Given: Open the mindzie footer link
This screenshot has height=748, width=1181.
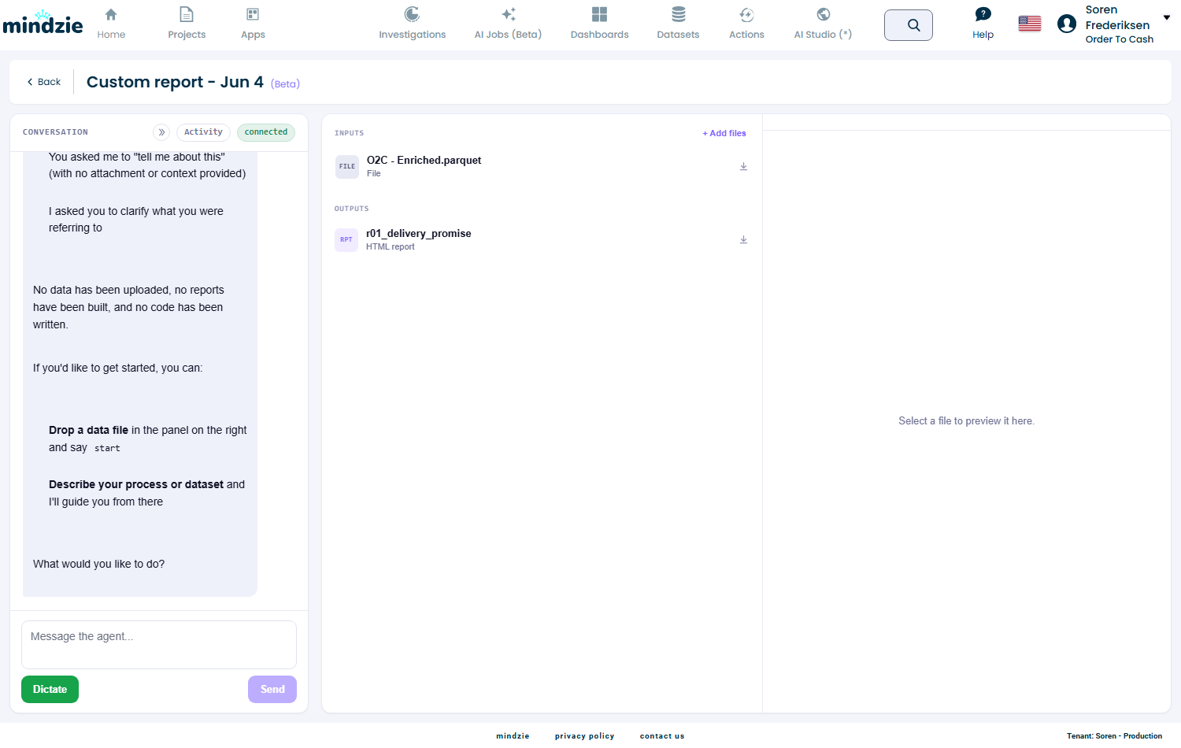Looking at the screenshot, I should [x=513, y=736].
